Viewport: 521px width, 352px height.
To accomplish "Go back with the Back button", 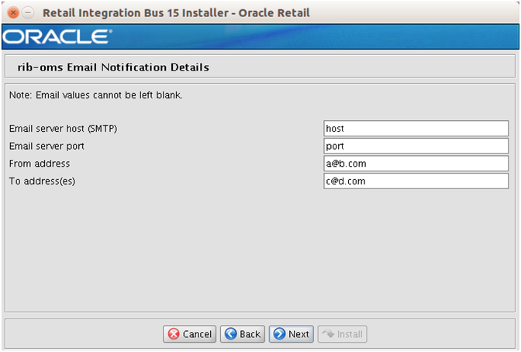I will pyautogui.click(x=243, y=333).
